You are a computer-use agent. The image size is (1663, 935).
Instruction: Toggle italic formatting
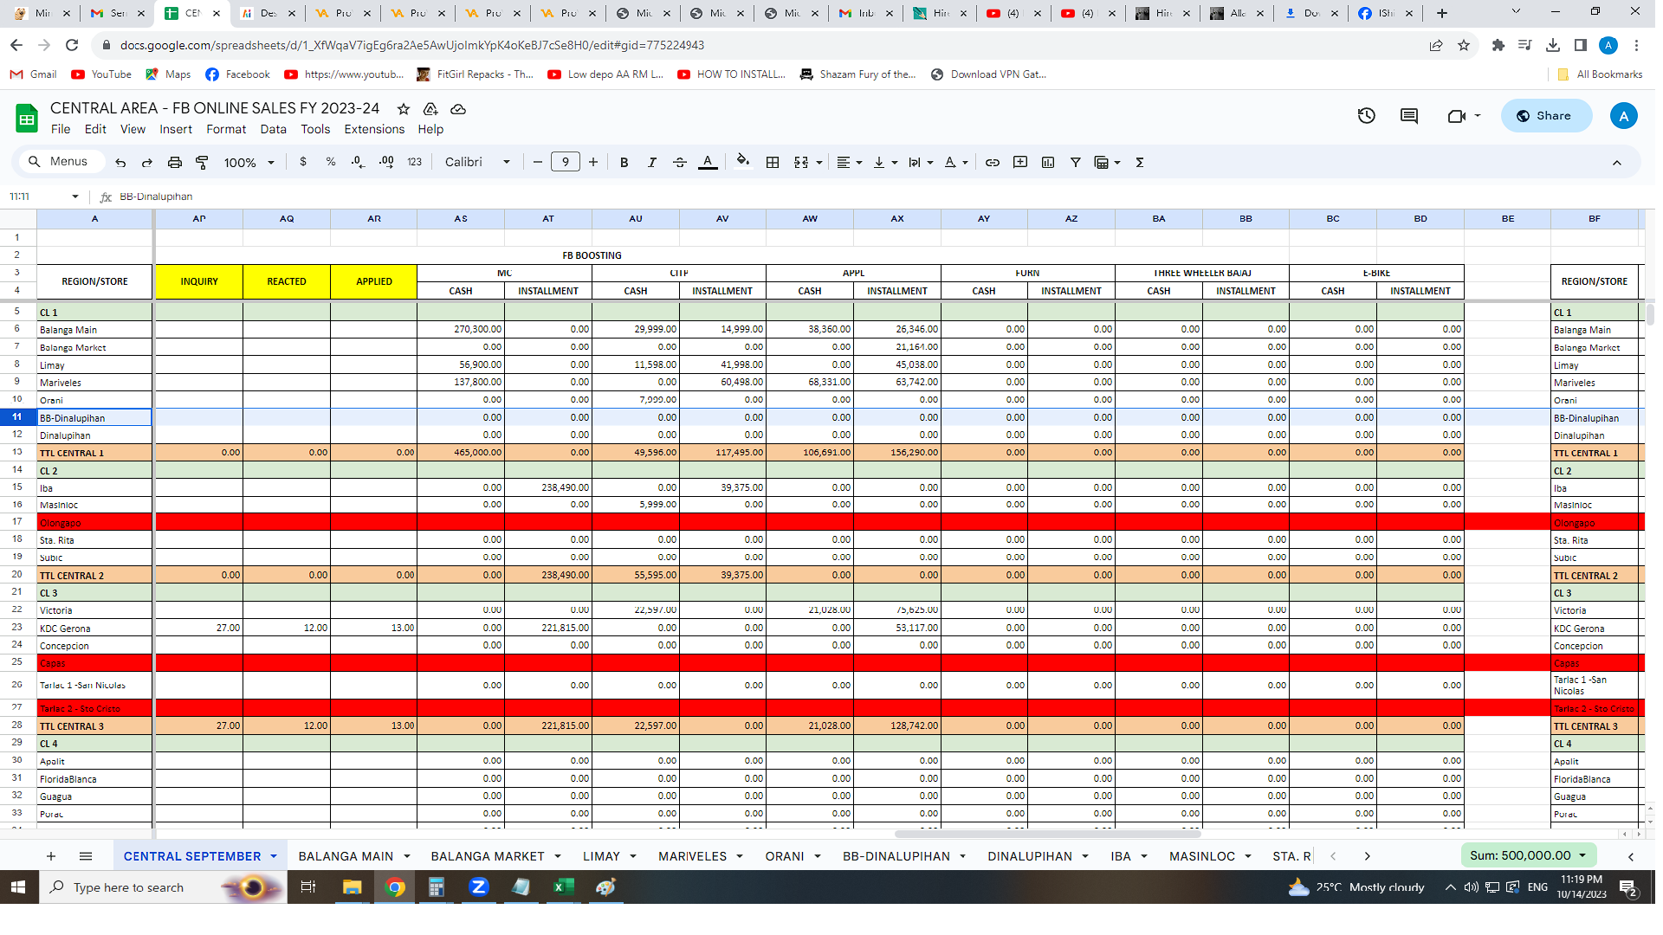point(652,163)
